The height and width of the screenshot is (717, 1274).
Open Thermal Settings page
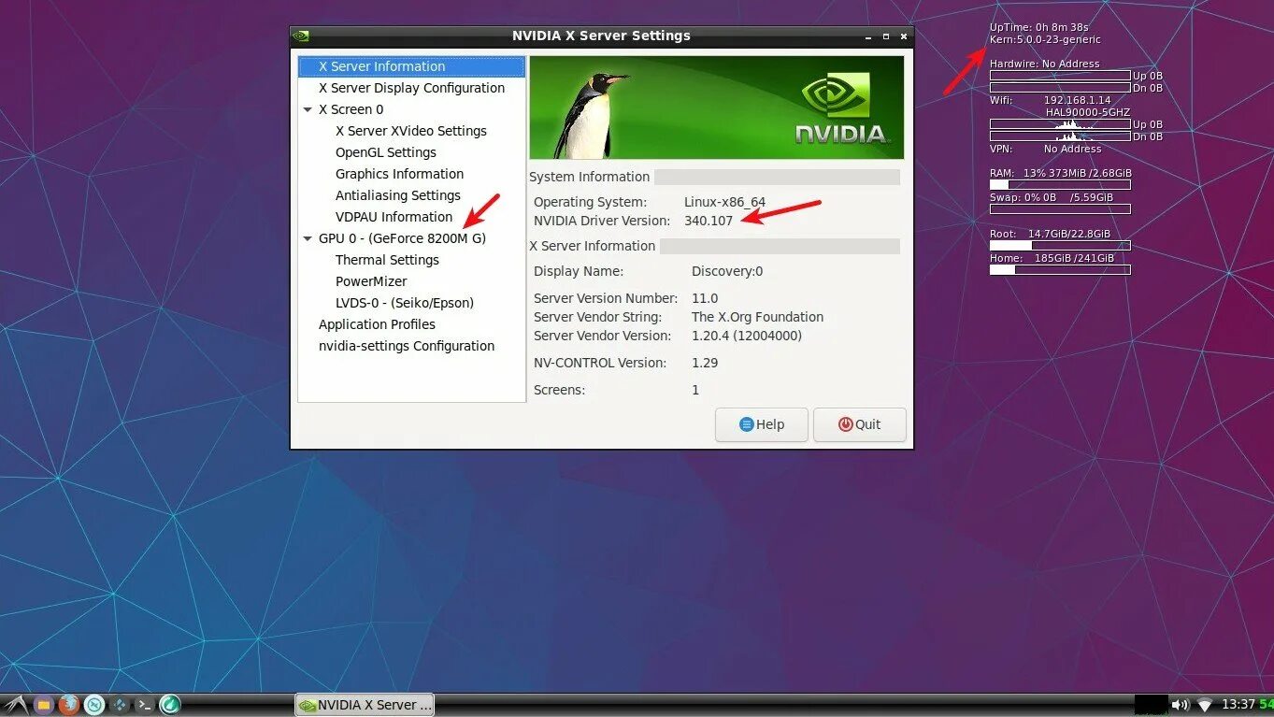coord(387,260)
